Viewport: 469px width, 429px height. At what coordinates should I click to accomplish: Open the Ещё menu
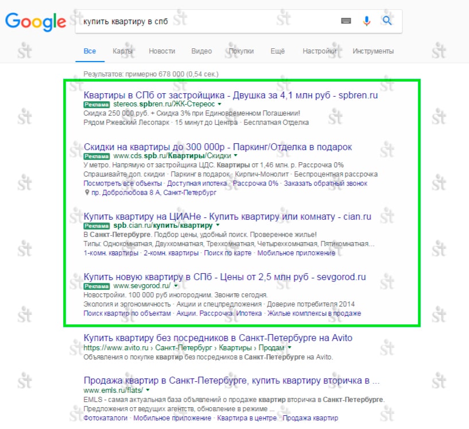[x=278, y=51]
